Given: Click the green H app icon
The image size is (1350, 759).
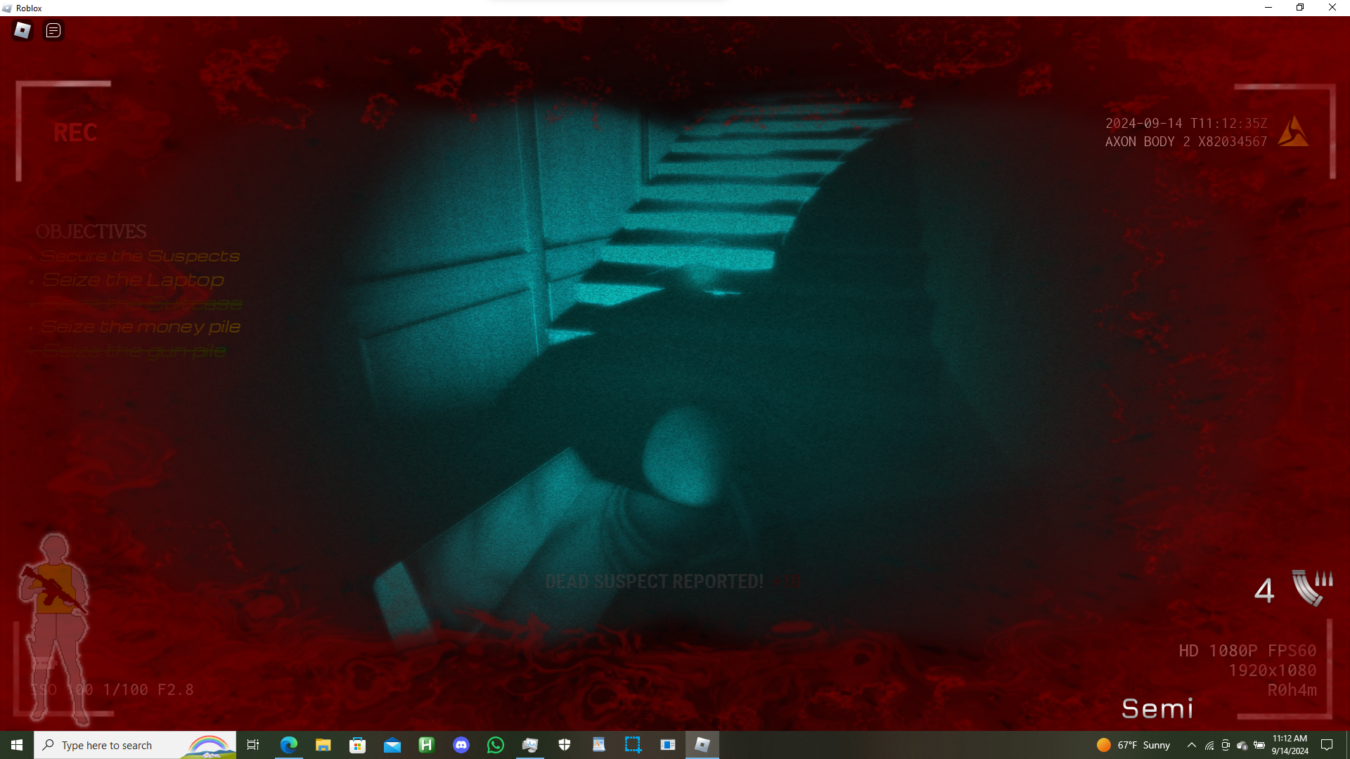Looking at the screenshot, I should click(x=427, y=745).
